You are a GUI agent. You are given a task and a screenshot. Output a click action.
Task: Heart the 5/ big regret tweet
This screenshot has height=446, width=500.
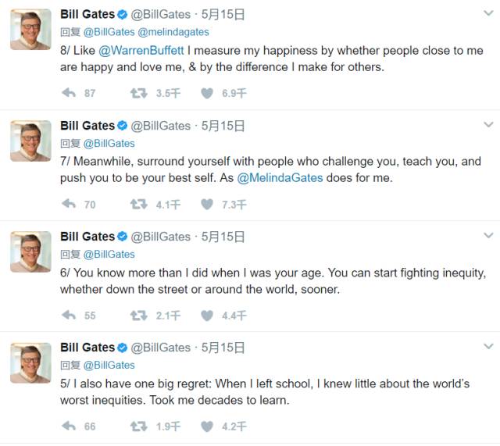[x=207, y=426]
